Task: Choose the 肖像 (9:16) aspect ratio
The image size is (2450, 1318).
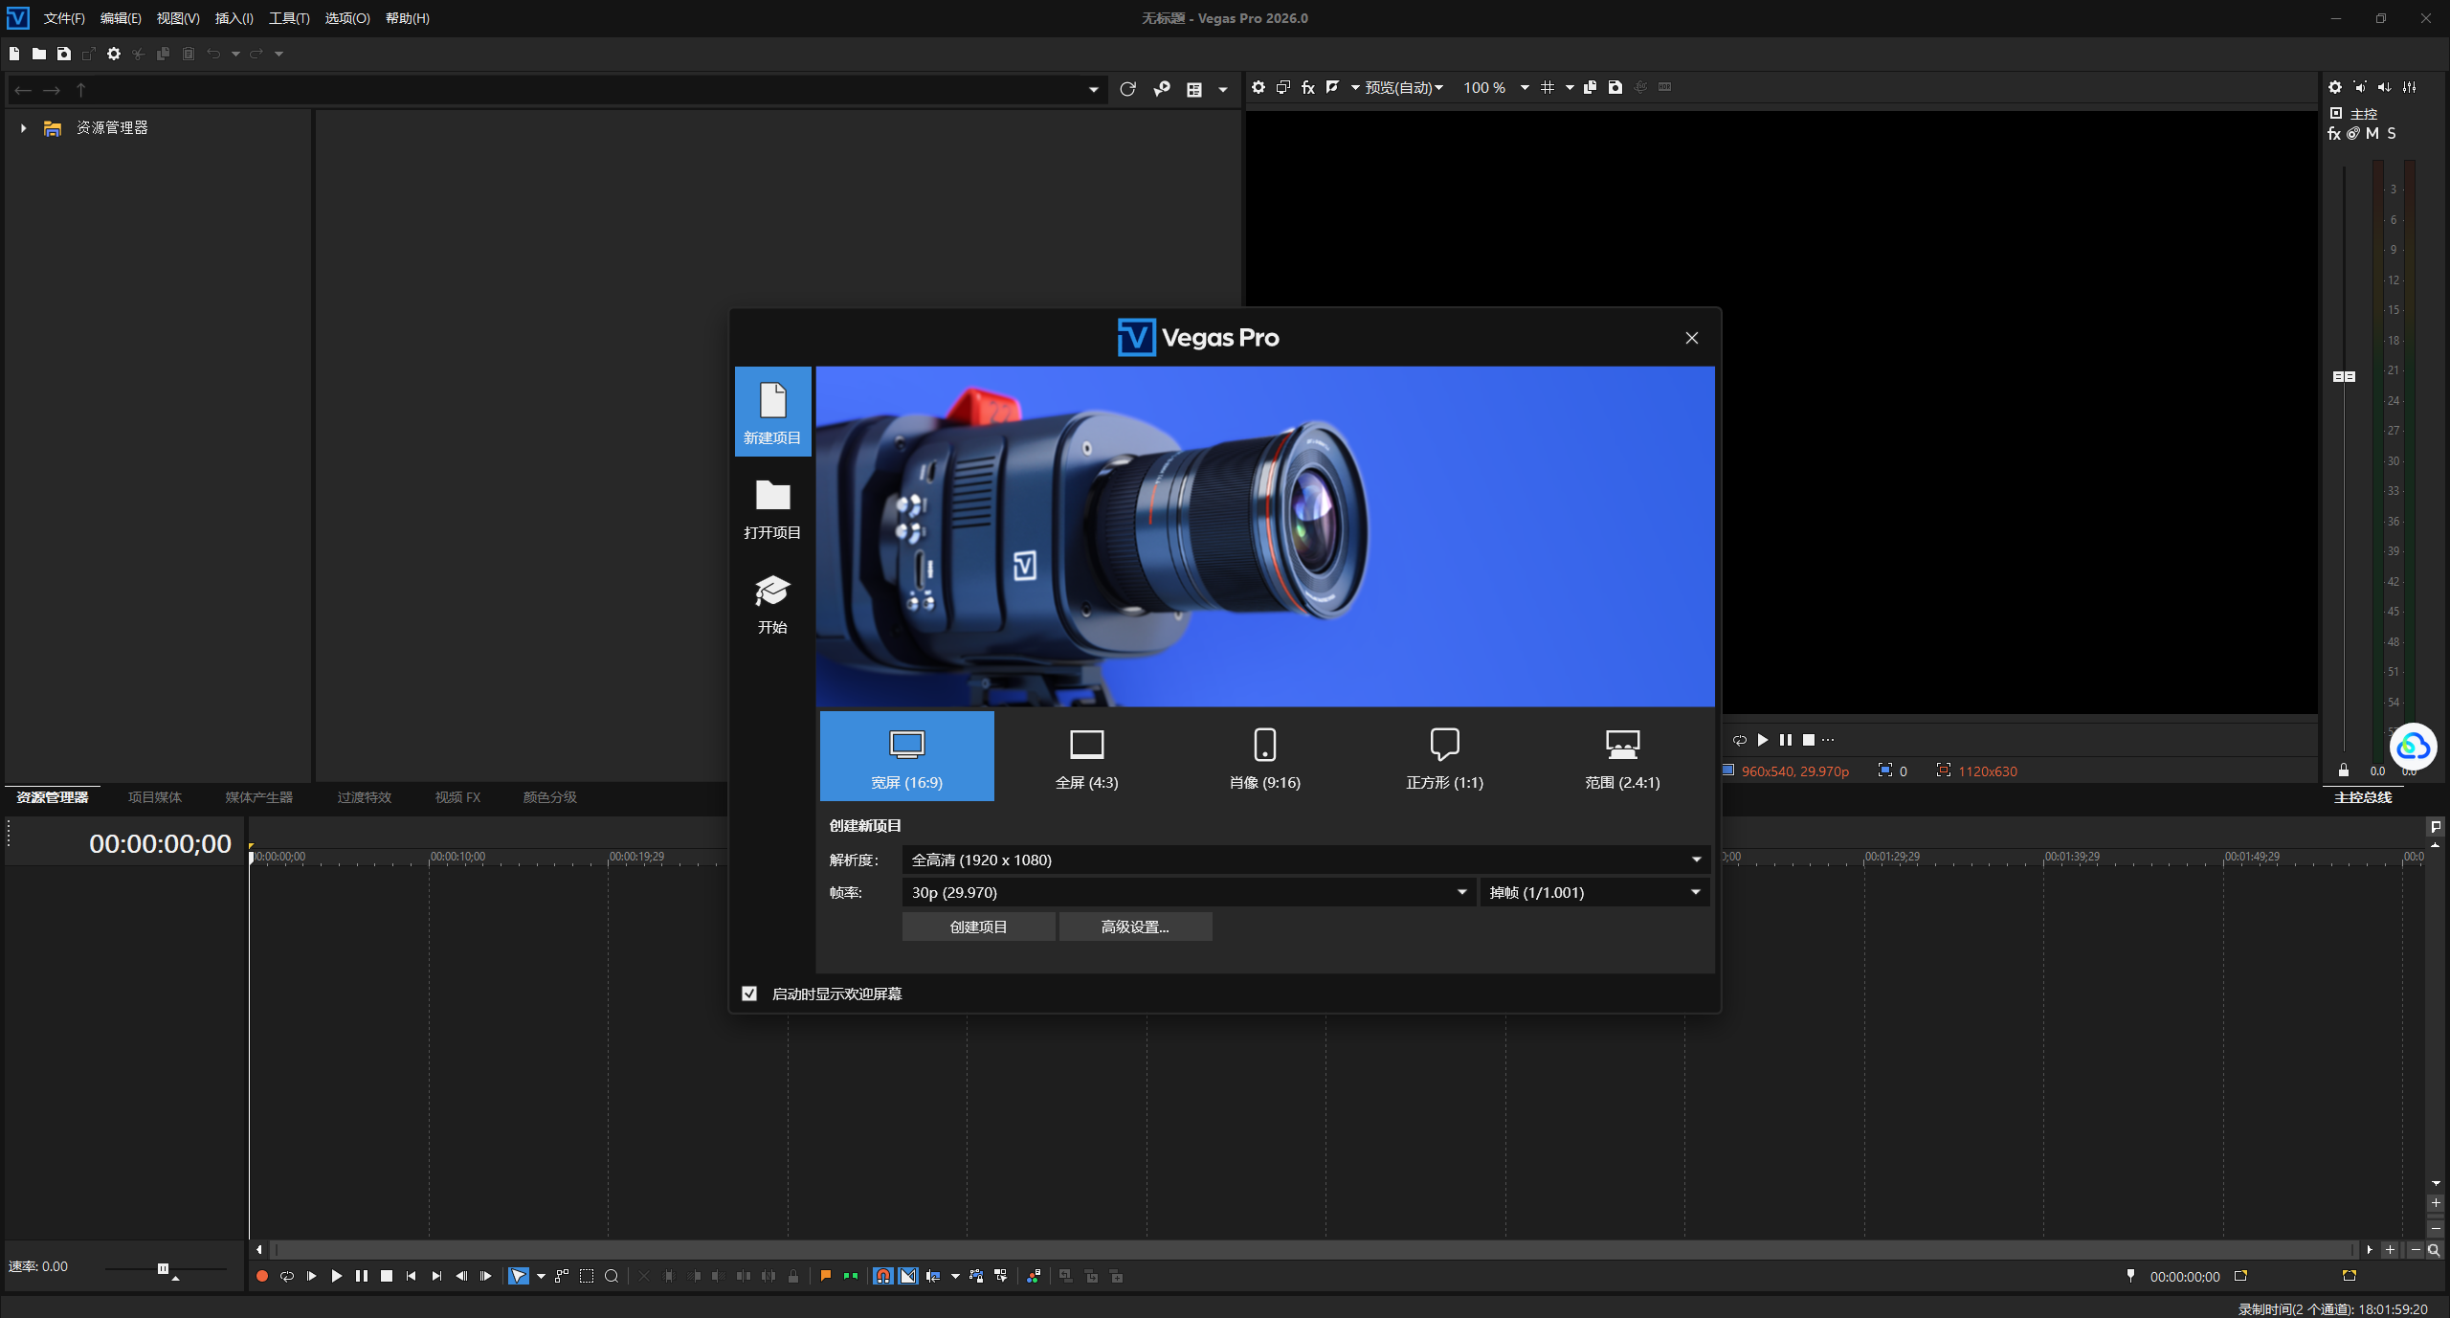Action: coord(1265,756)
